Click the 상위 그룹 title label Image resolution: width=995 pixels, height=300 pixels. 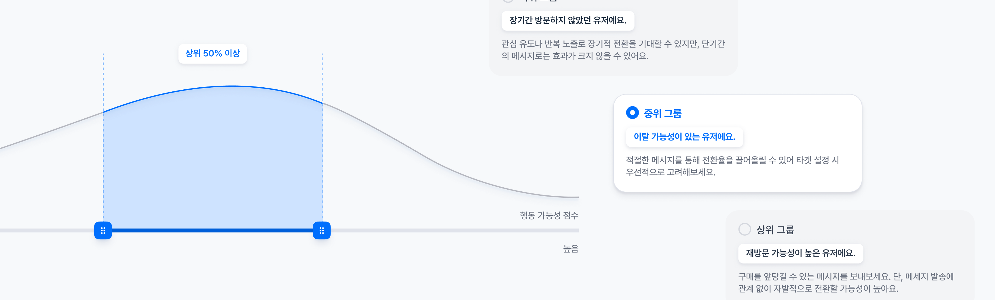[775, 230]
